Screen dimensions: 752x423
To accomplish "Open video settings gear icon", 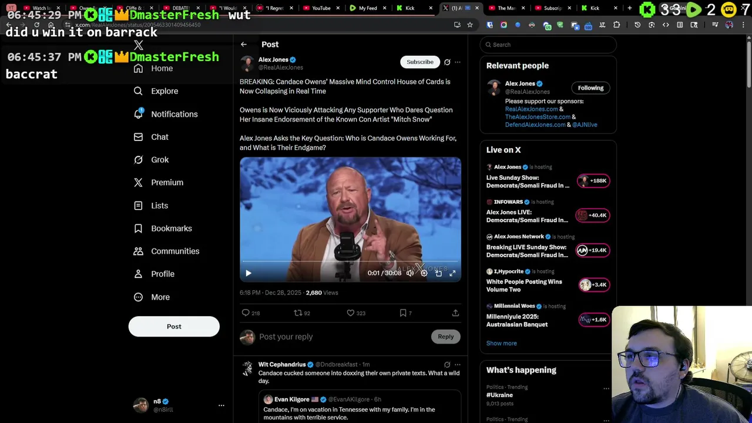I will [424, 273].
